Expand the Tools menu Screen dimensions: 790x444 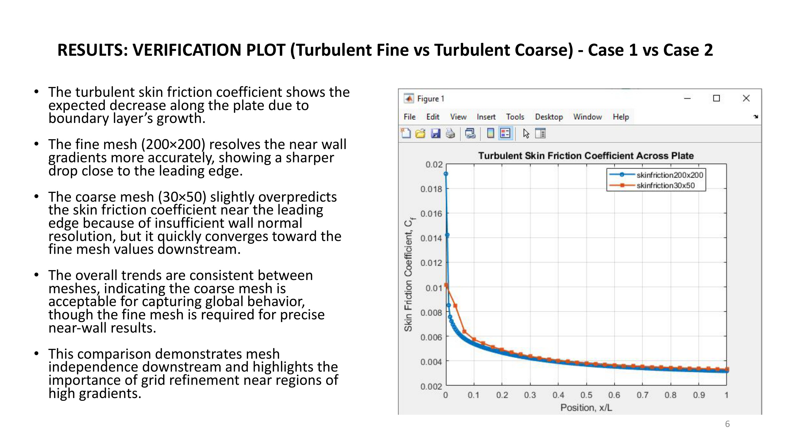[x=515, y=117]
